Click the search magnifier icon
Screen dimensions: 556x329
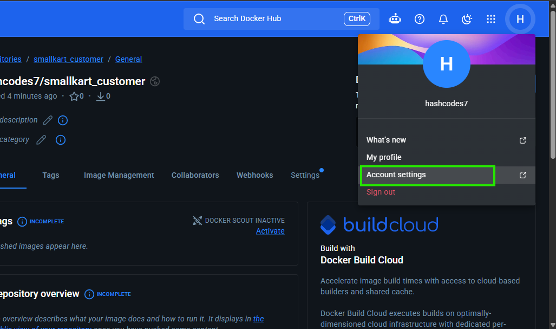(199, 19)
